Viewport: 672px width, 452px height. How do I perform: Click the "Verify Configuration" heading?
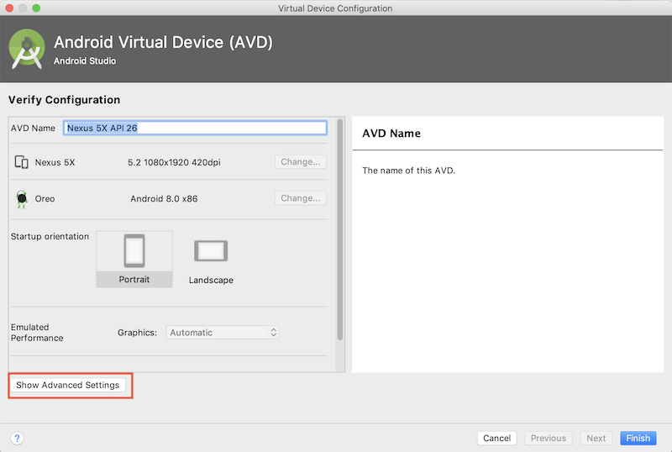click(x=65, y=99)
